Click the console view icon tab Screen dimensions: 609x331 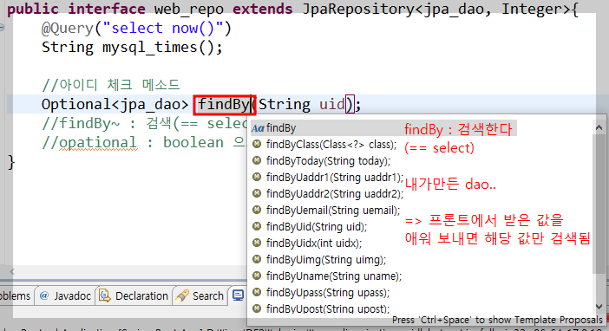click(x=238, y=295)
